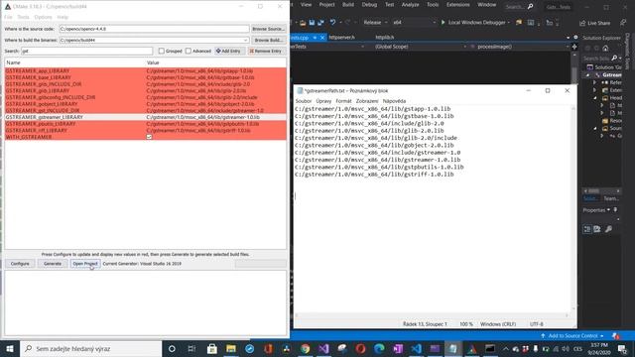Click the Property Pages icon in Properties panel
The image size is (635, 357).
pos(597,229)
